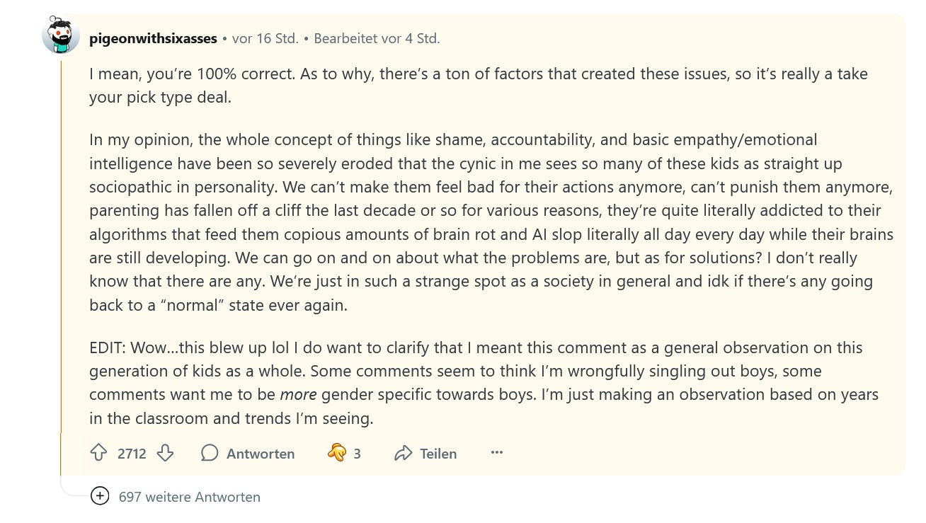Click the award icon beside the 3
The width and height of the screenshot is (926, 523).
(x=337, y=453)
